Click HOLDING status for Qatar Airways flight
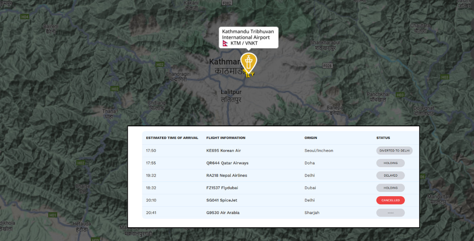Viewport: 474px width, 241px height. pos(390,163)
